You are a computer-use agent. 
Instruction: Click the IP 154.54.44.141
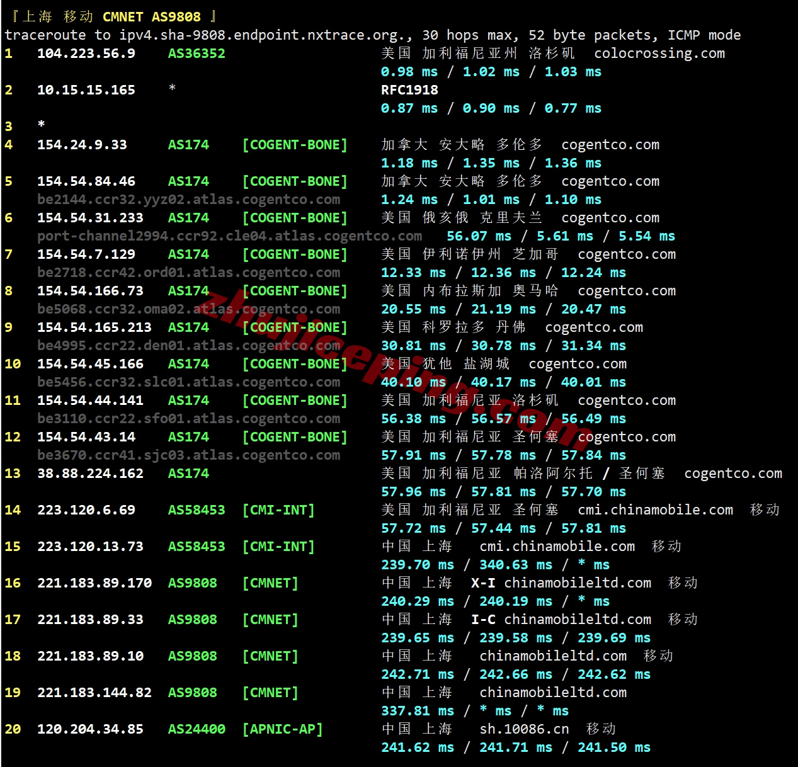tap(90, 401)
